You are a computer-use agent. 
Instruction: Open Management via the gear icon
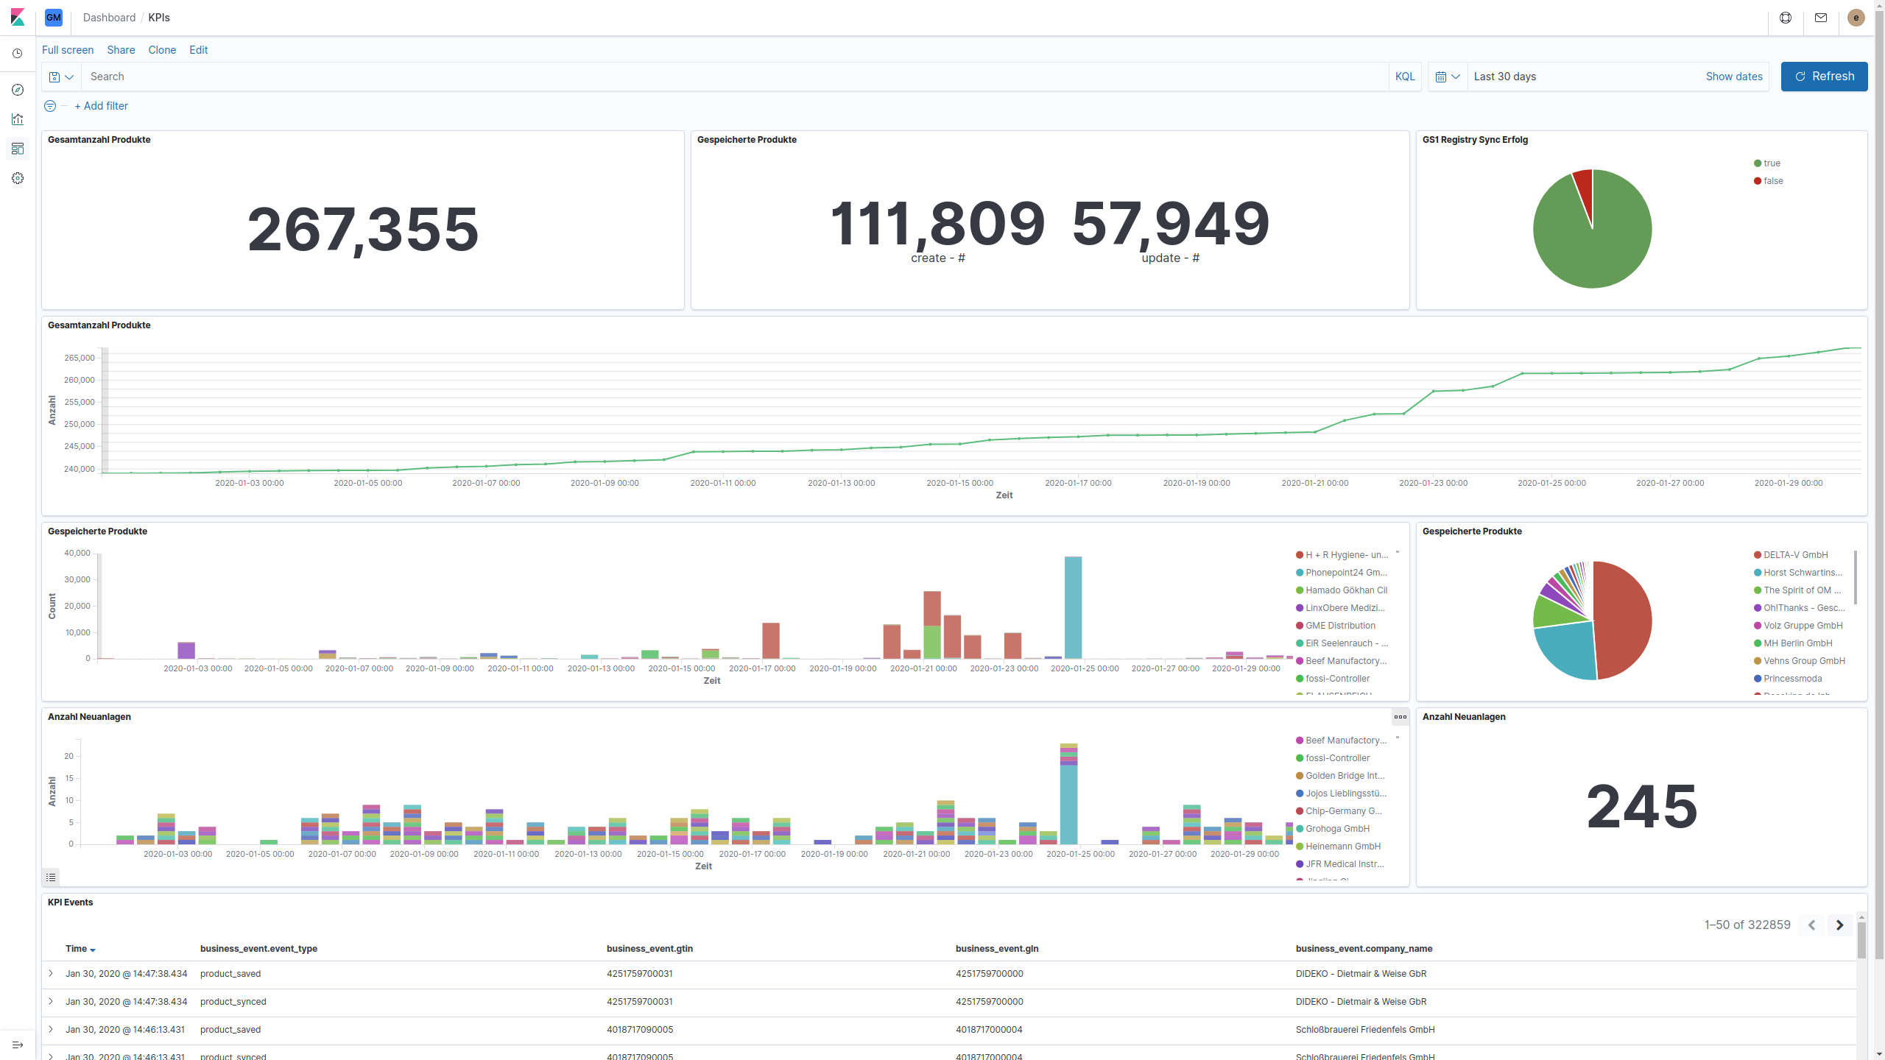click(x=18, y=177)
